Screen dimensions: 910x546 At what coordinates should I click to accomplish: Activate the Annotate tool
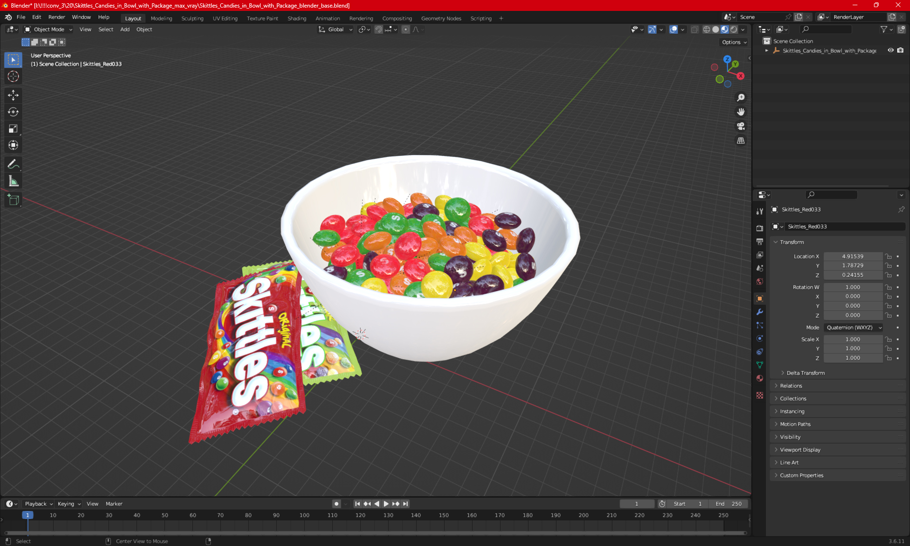[13, 164]
